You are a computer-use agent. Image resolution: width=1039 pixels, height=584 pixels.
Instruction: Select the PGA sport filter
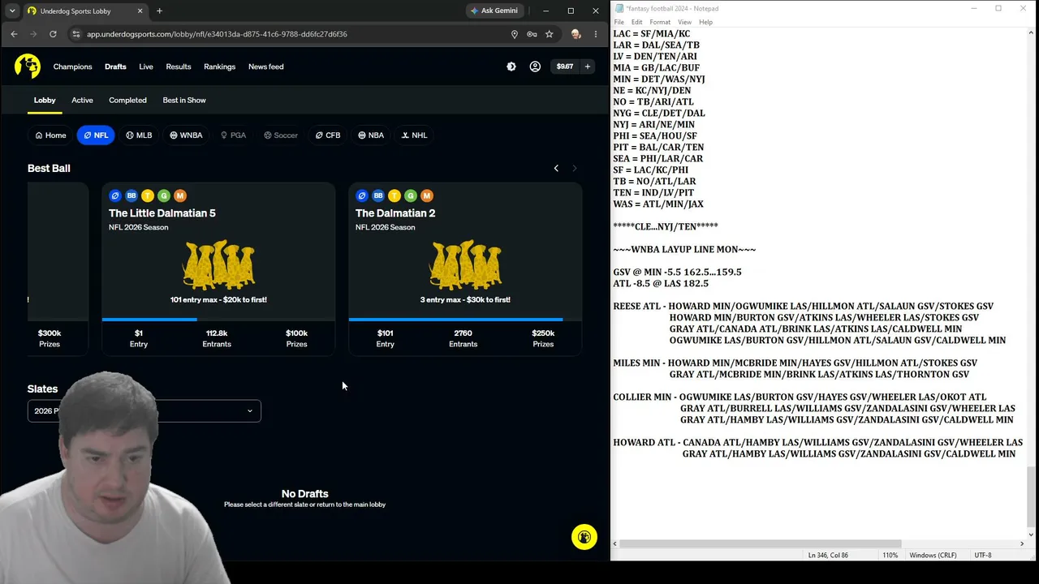(233, 135)
